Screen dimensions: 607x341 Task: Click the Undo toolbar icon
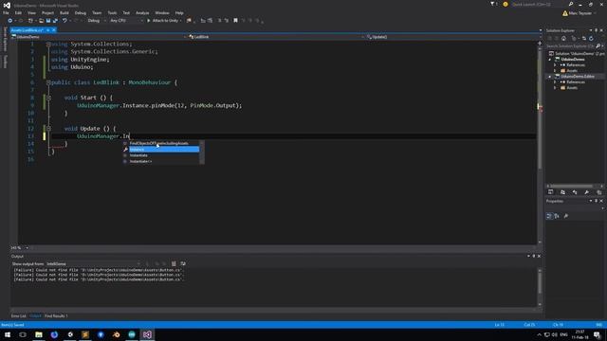click(64, 21)
